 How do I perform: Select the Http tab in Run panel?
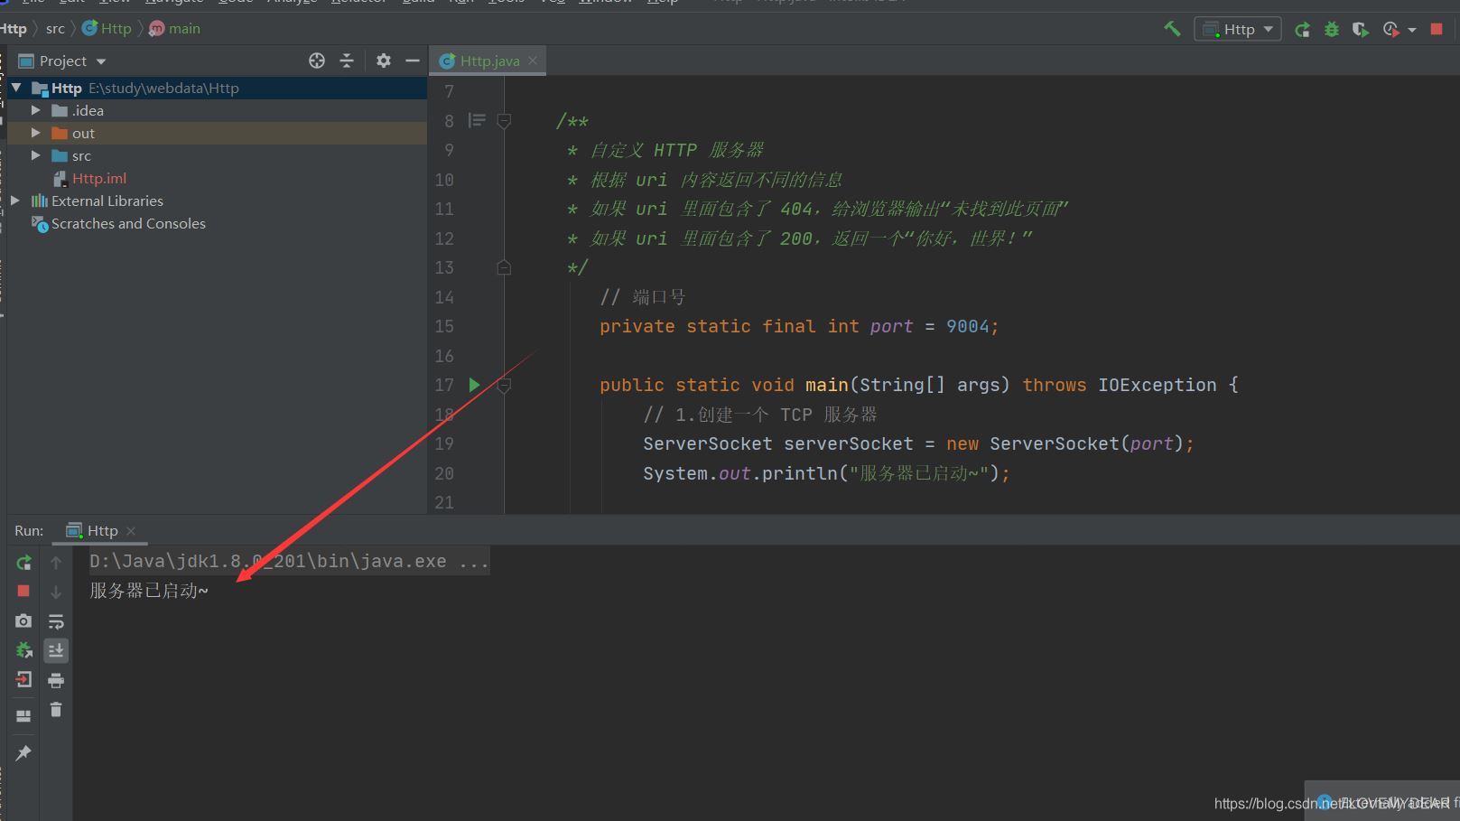[101, 530]
